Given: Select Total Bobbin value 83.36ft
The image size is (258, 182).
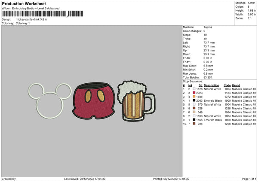Looking at the screenshot, I should 208,77.
